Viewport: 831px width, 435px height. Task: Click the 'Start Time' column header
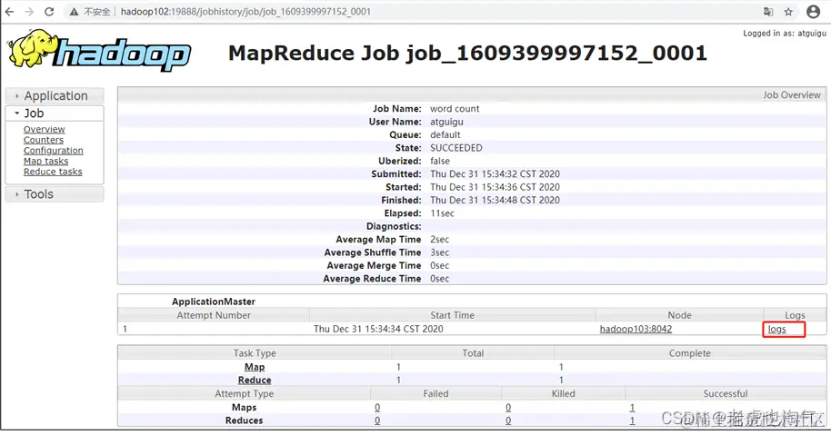point(452,315)
